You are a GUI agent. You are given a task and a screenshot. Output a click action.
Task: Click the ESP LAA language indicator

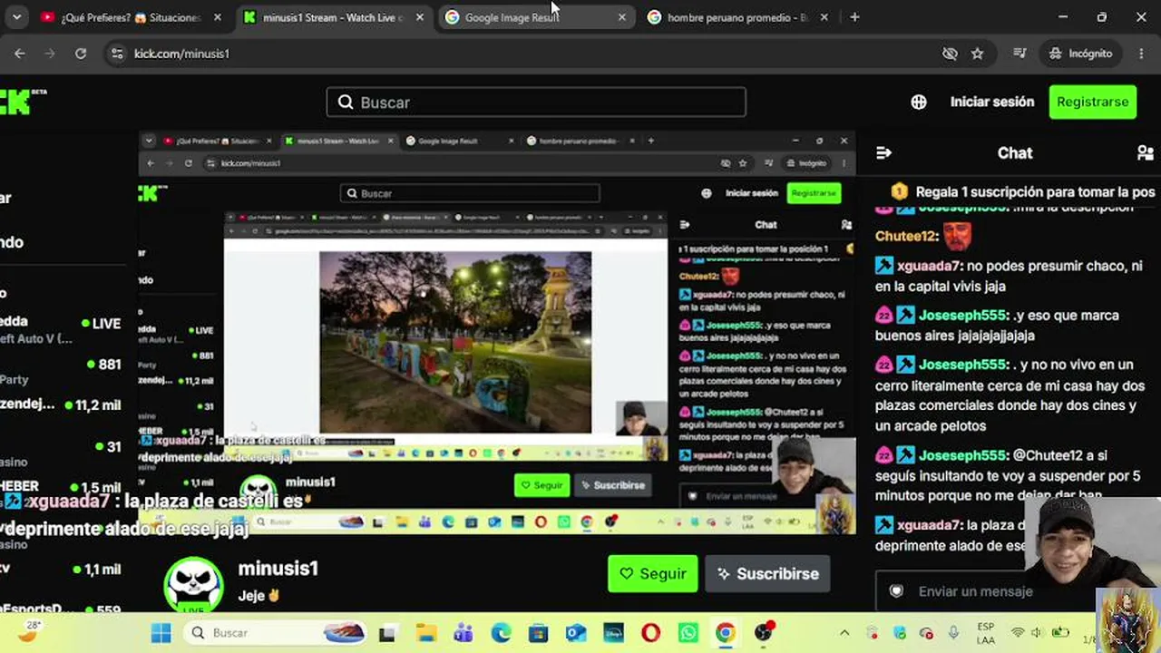[x=986, y=633]
